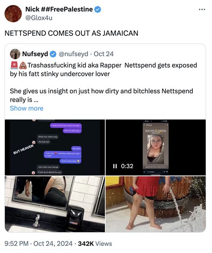
Task: Open the red skirt fountain photo
Action: pos(156,204)
